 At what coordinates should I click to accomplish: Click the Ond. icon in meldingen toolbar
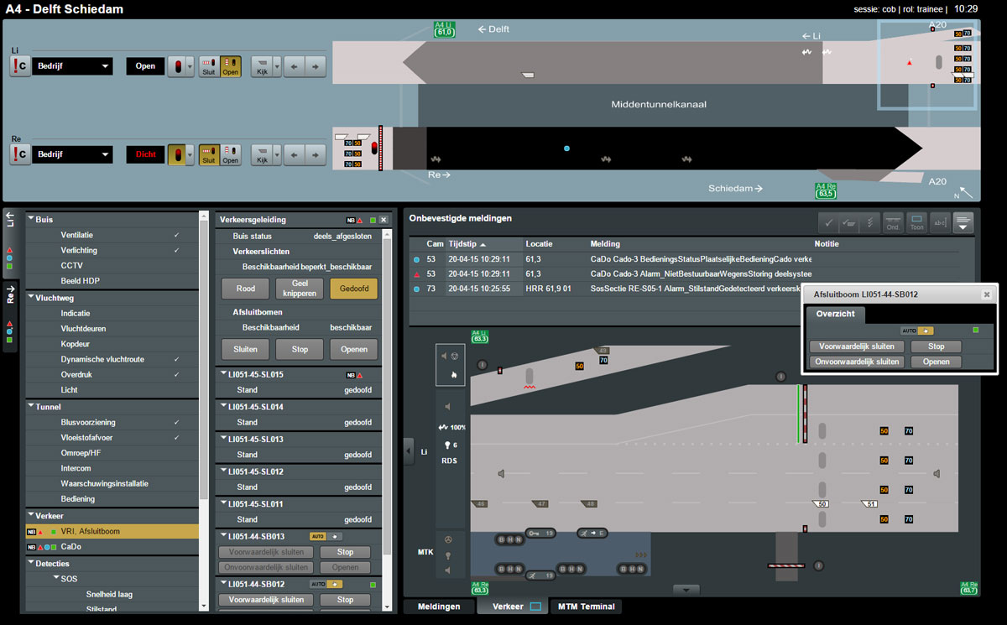(894, 222)
